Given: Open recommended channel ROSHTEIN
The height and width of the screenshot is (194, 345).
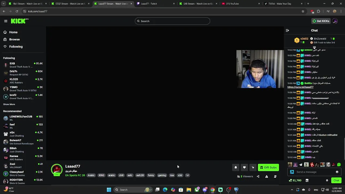Looking at the screenshot, I should pyautogui.click(x=23, y=181).
